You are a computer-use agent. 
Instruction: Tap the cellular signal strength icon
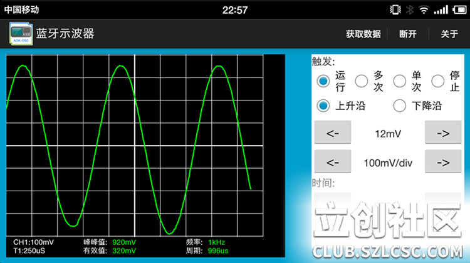pos(441,10)
